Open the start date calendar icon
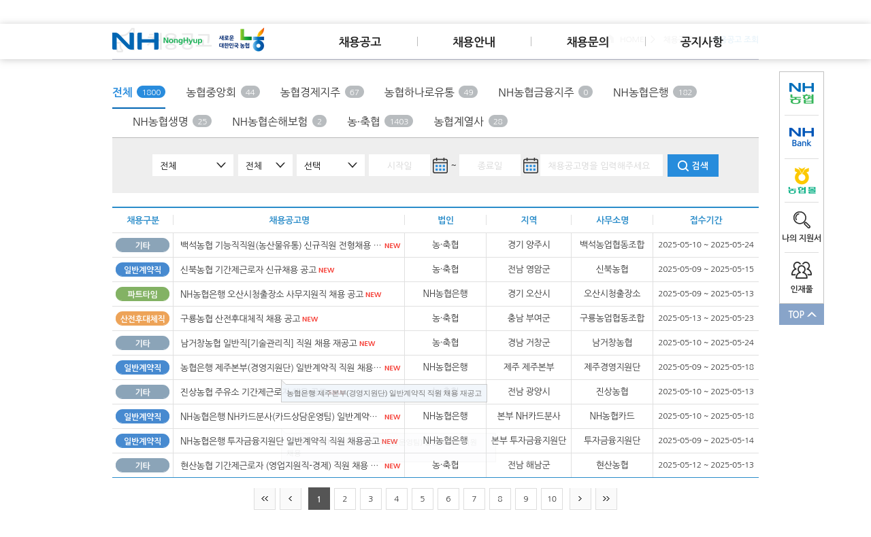871x537 pixels. coord(440,165)
